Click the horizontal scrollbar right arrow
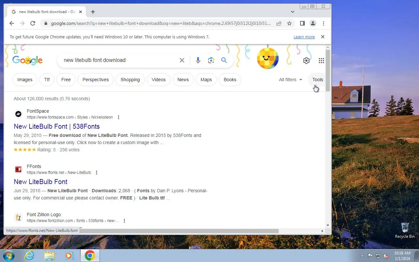 (x=322, y=231)
